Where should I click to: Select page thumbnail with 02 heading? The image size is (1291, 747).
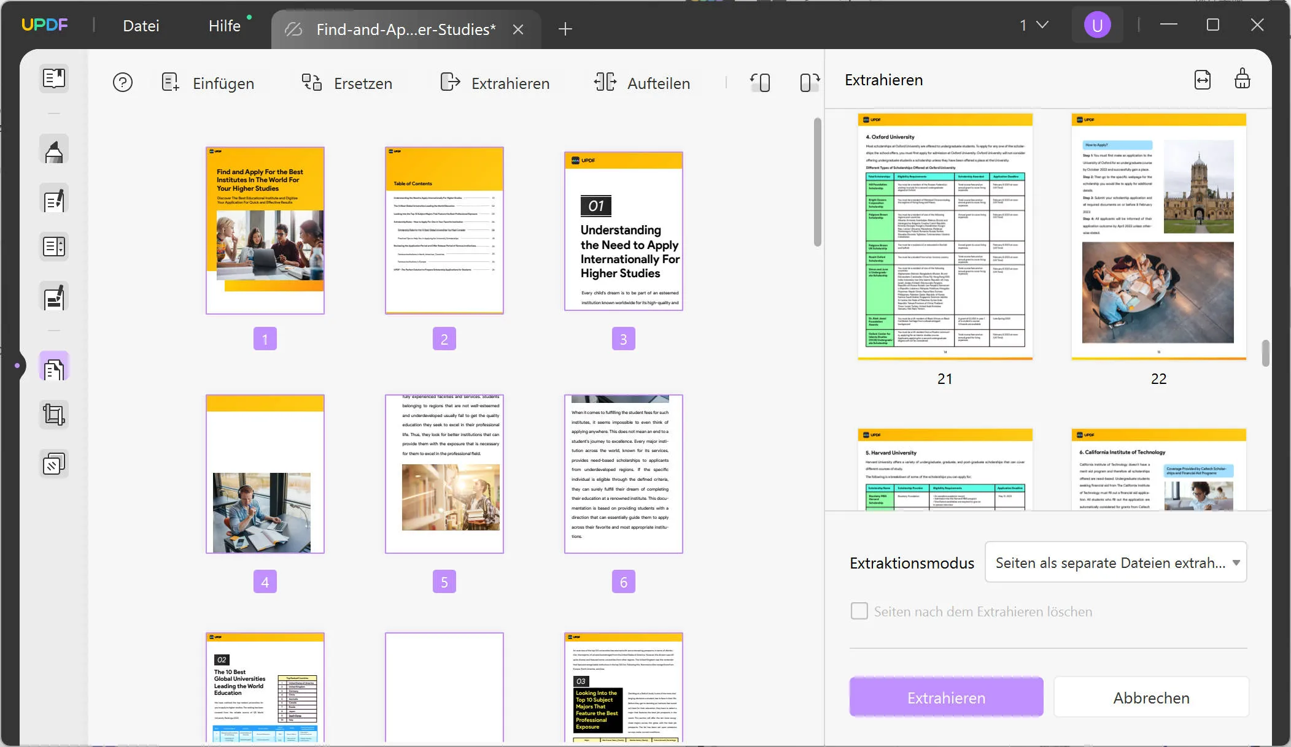(x=265, y=688)
